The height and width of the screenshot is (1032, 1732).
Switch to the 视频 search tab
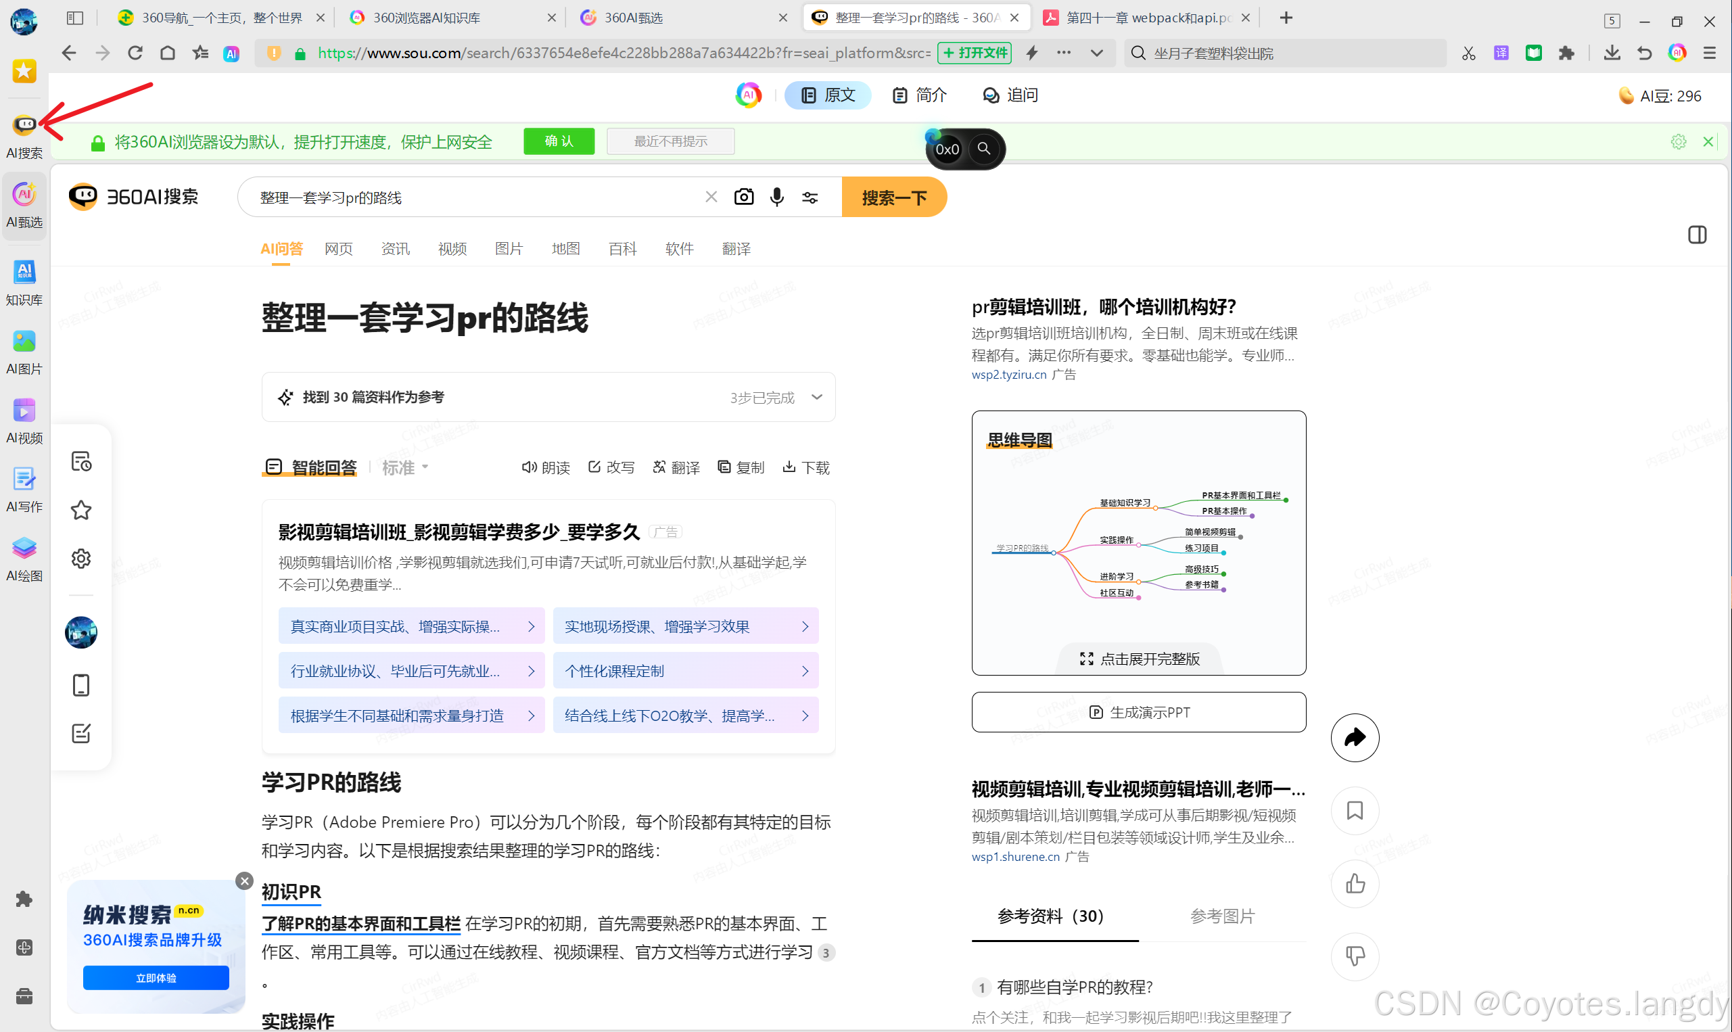pyautogui.click(x=452, y=249)
